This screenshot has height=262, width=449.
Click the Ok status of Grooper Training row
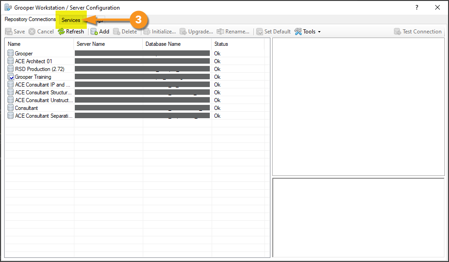point(217,77)
